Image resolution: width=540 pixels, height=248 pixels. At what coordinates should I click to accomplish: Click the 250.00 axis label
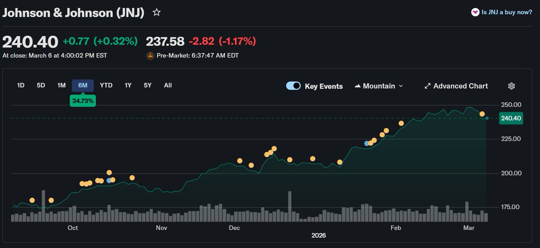pos(511,105)
